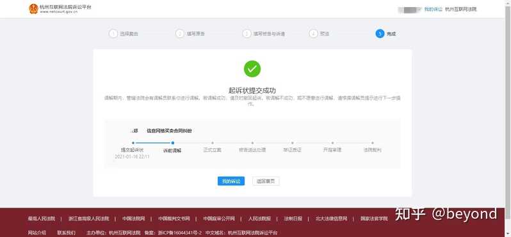
Task: Open 我的诉讼 link in the top header
Action: (433, 10)
